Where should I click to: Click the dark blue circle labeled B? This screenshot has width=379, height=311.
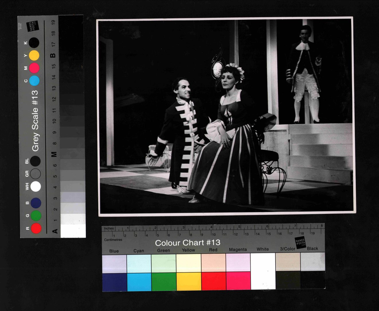point(36,203)
